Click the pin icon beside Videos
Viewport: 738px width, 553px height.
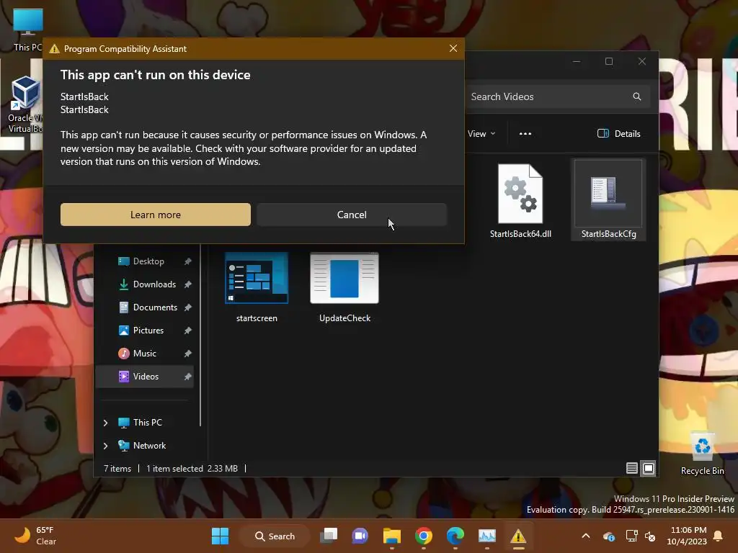coord(188,377)
